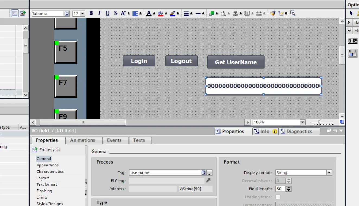
Task: Open the font size 17 dropdown
Action: tap(82, 14)
